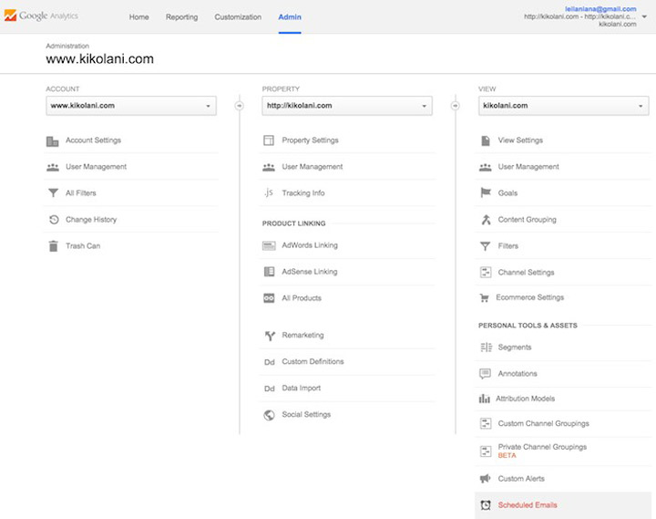Click the Attribution Models bar chart icon
Screen dimensions: 656x519
(x=485, y=399)
